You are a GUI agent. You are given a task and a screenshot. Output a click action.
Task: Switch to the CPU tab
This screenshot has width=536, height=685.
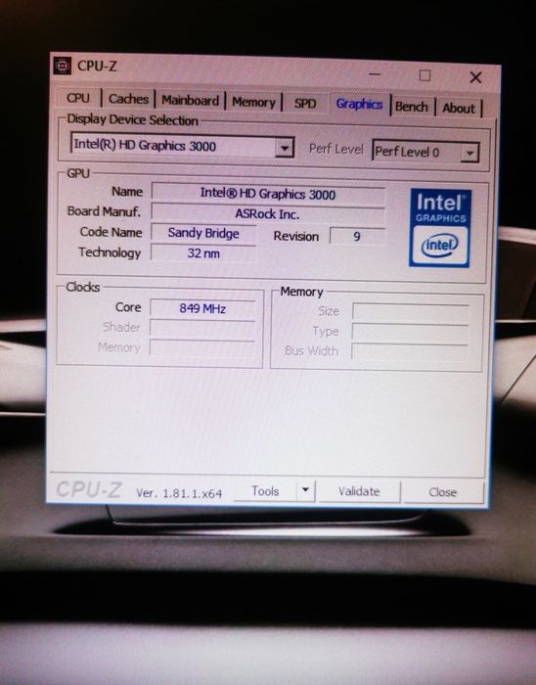pyautogui.click(x=78, y=98)
